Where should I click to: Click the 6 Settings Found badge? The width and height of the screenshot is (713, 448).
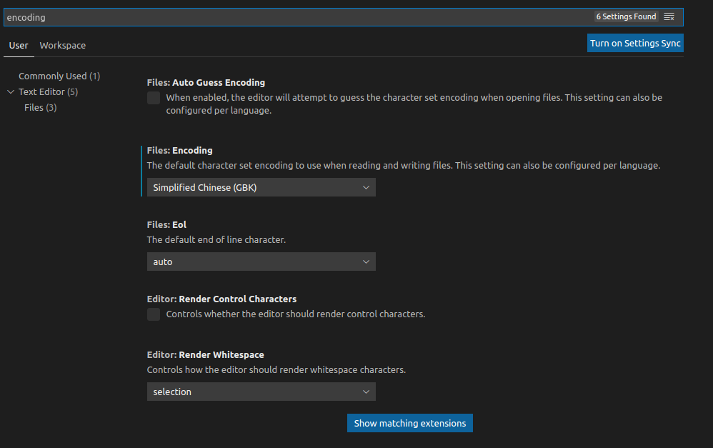pyautogui.click(x=626, y=16)
